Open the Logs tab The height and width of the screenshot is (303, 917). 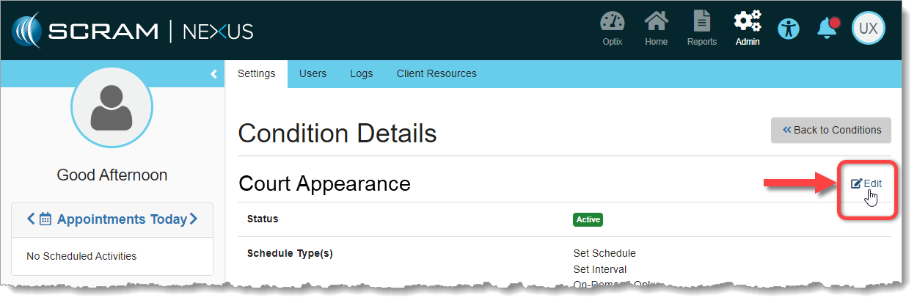[361, 74]
